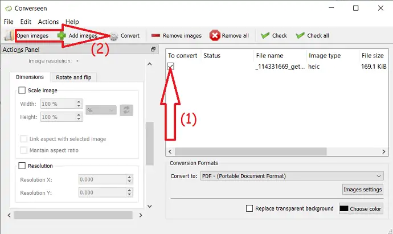
Task: Undock the Actions Panel using float icon
Action: point(153,50)
